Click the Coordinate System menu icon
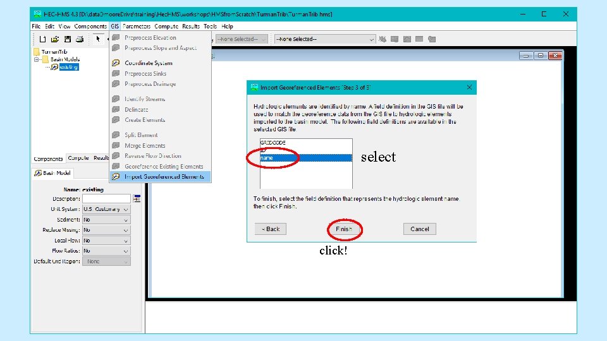607x341 pixels. pos(116,63)
